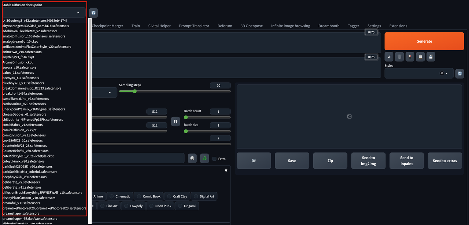Choose the Craft Clay style
This screenshot has width=469, height=225.
[x=177, y=196]
